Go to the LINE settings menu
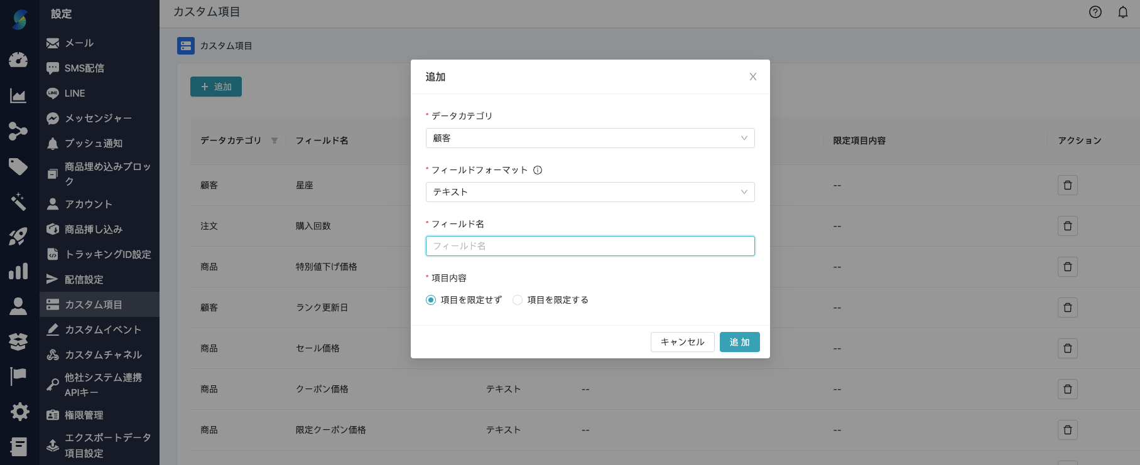This screenshot has width=1140, height=465. click(x=75, y=93)
